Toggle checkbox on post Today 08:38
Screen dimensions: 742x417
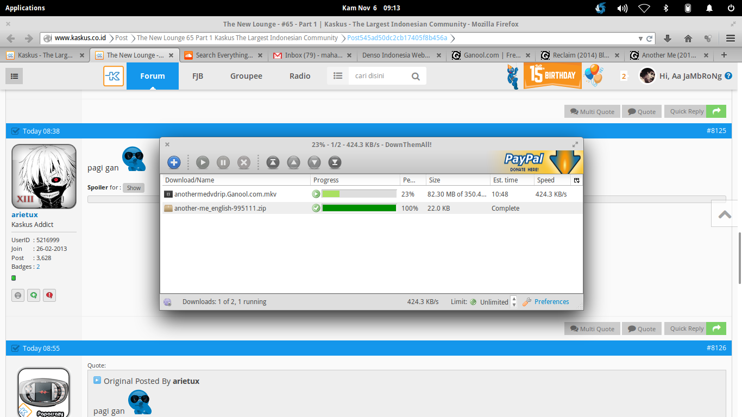pos(15,131)
